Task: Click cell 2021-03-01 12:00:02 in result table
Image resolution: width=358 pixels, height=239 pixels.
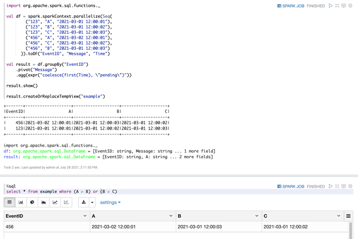Action: click(305, 227)
